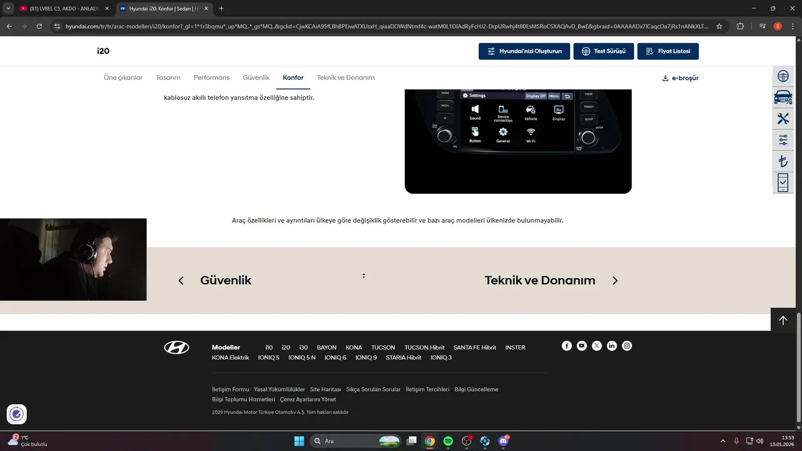
Task: Click Fiyat Listesi button
Action: click(x=668, y=51)
